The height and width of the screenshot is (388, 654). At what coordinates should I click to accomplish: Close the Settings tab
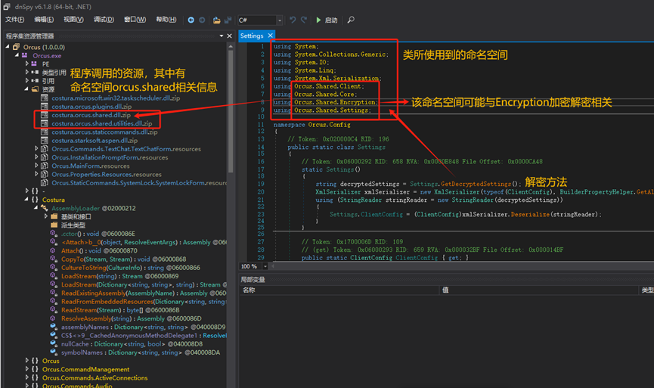click(270, 36)
